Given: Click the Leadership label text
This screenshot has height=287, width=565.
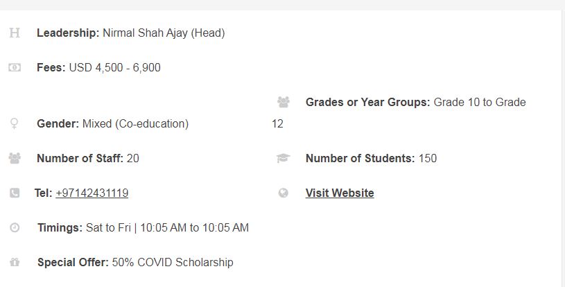Looking at the screenshot, I should pos(68,33).
